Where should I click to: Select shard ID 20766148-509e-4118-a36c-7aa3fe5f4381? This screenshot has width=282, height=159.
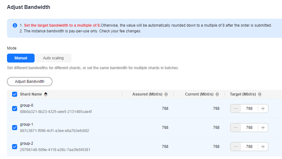pyautogui.click(x=55, y=150)
